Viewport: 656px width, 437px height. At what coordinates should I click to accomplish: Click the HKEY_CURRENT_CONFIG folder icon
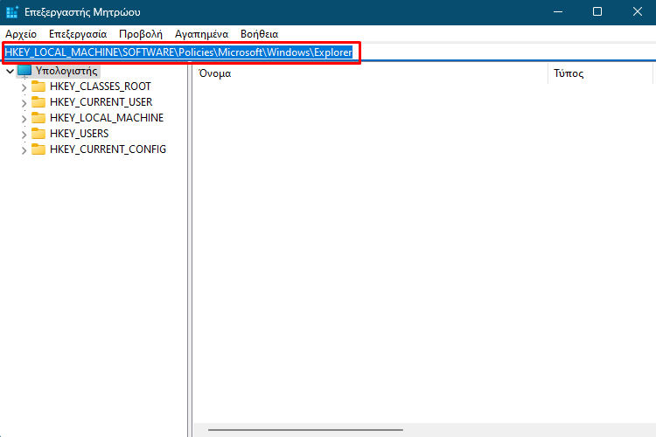pyautogui.click(x=38, y=149)
